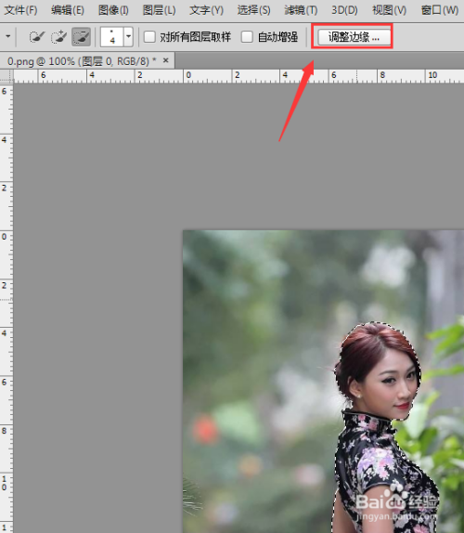Enable 自动增强 checkbox

click(x=247, y=37)
